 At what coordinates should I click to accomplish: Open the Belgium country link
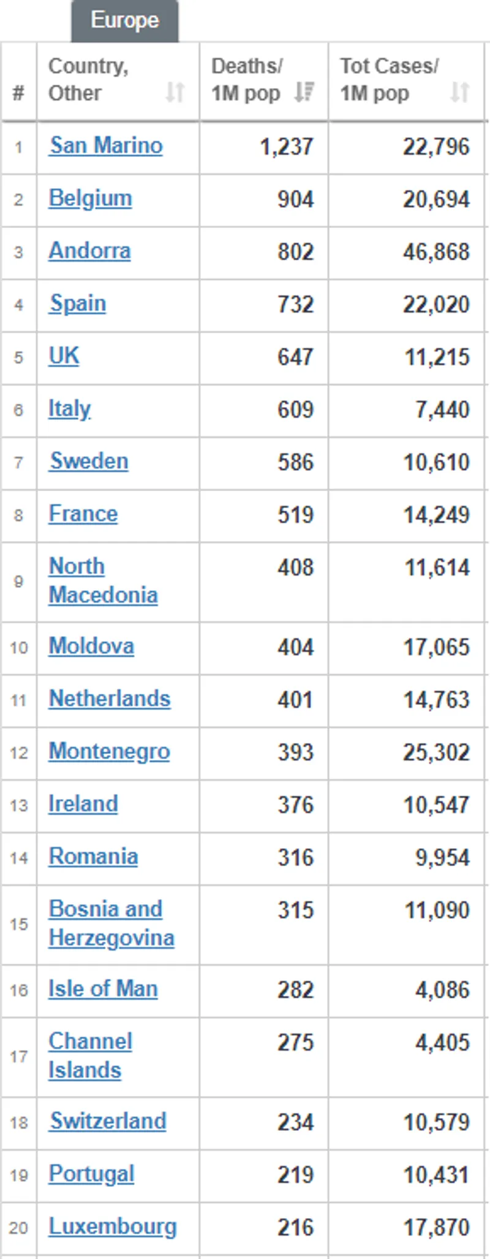(x=90, y=199)
